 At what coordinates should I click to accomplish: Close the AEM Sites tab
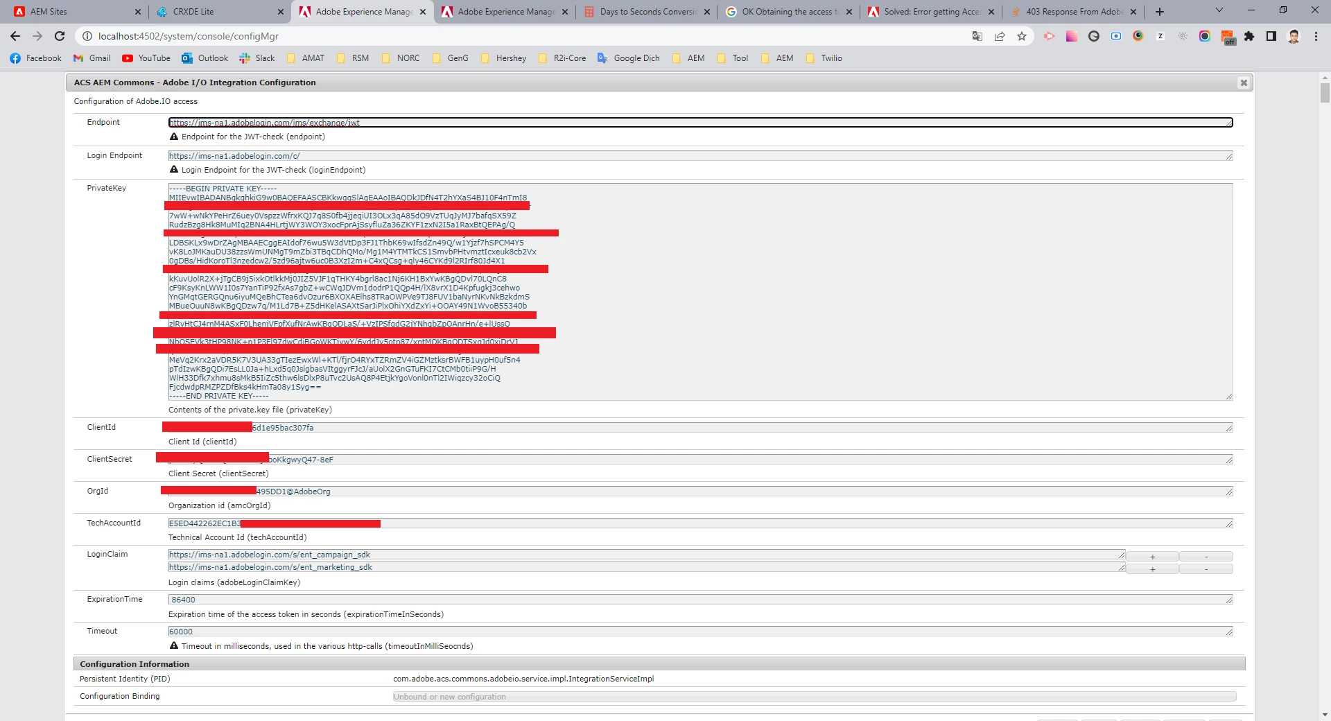[x=137, y=12]
